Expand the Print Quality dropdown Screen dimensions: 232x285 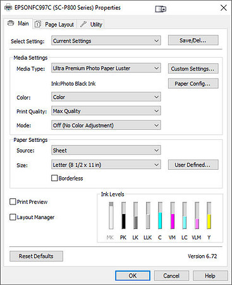106,111
